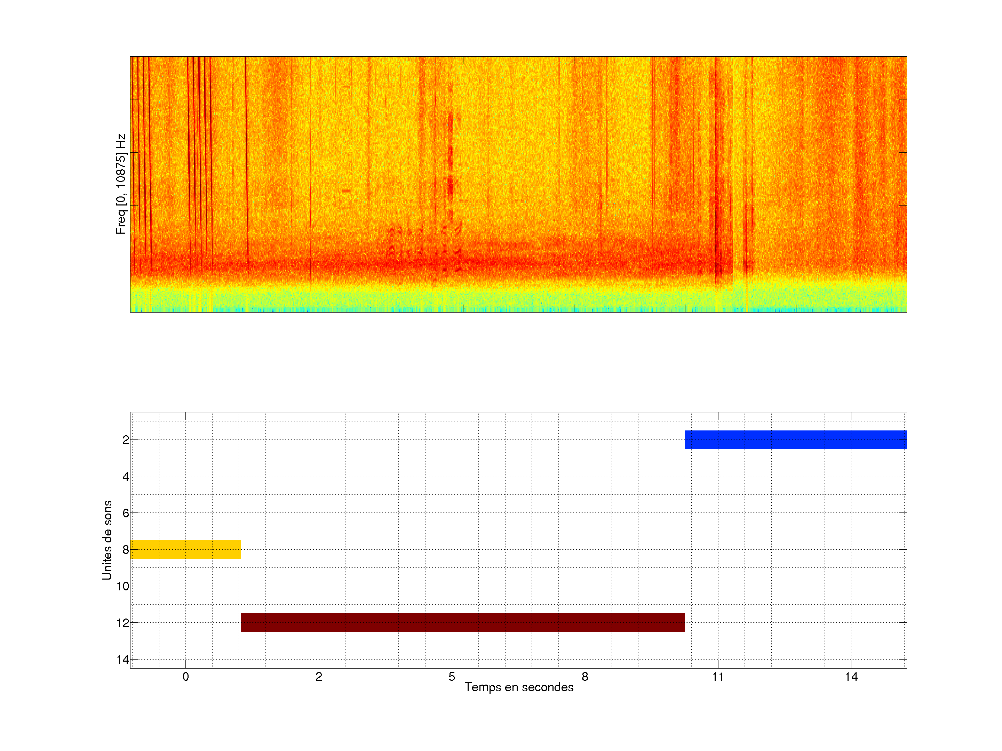
Task: Select the 'Temps en secondes' axis label
Action: tap(519, 687)
